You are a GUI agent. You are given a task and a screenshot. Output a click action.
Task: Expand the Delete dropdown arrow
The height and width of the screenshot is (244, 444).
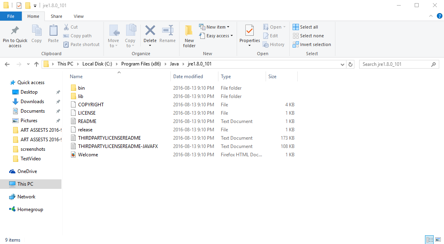(x=150, y=46)
